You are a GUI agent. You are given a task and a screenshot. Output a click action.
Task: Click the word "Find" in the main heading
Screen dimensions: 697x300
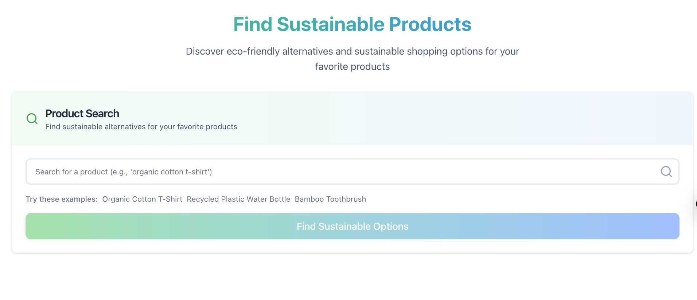pos(253,24)
